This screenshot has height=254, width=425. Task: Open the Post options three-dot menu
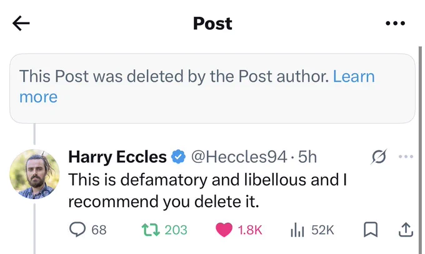pos(395,23)
